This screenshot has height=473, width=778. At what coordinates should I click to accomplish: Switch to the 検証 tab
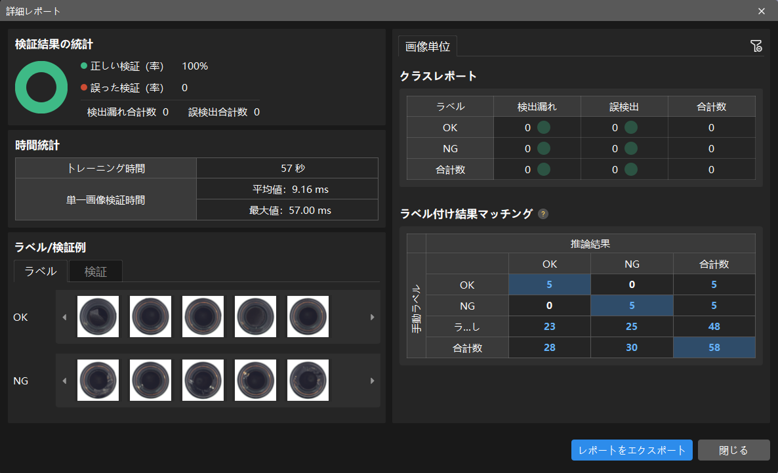click(x=96, y=271)
